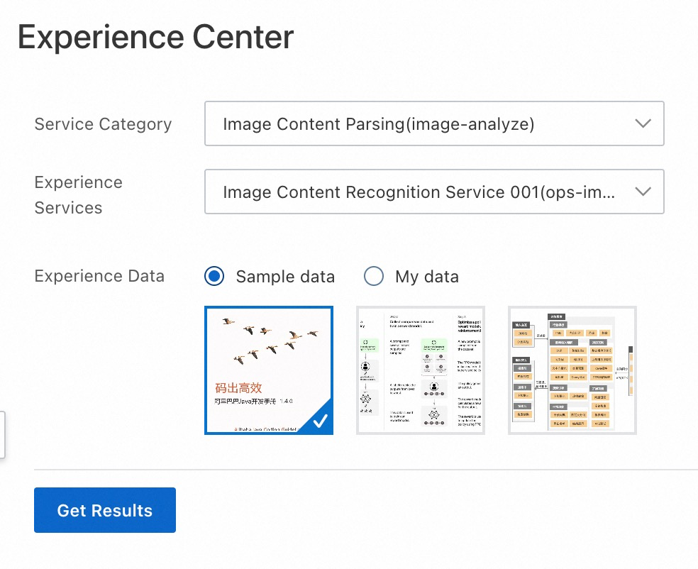Click the Experience Data field label
This screenshot has width=698, height=569.
point(99,276)
